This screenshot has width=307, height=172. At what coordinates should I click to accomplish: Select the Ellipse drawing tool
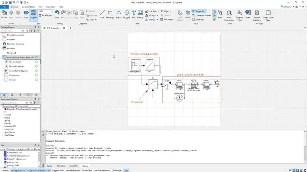pyautogui.click(x=119, y=14)
